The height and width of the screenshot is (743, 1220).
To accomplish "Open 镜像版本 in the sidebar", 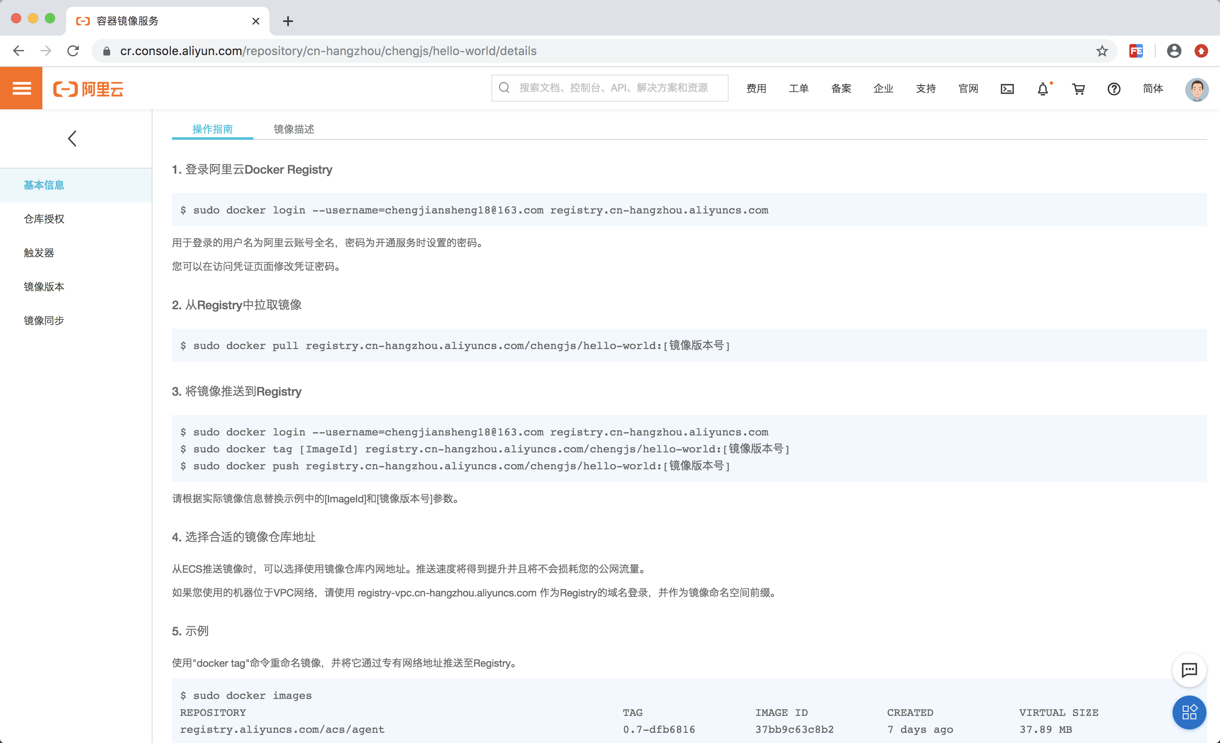I will point(44,287).
